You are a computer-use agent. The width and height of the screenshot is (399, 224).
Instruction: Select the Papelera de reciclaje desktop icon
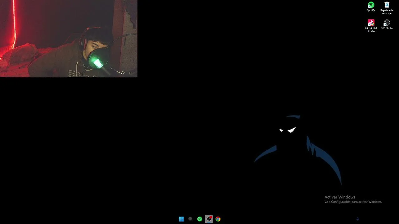click(387, 8)
